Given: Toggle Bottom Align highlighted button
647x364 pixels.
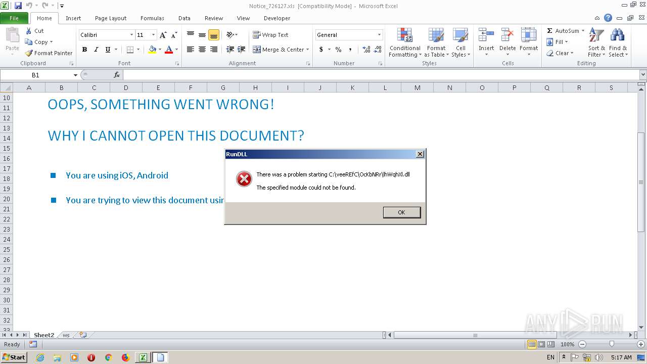Looking at the screenshot, I should click(x=214, y=35).
